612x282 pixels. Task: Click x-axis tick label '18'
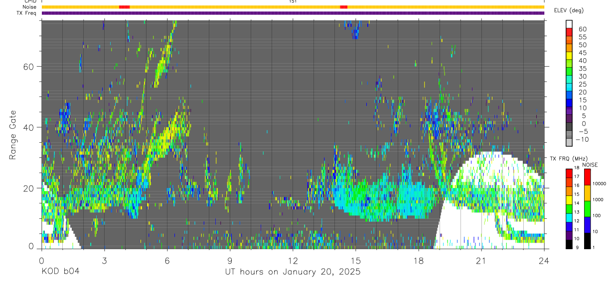(x=418, y=260)
